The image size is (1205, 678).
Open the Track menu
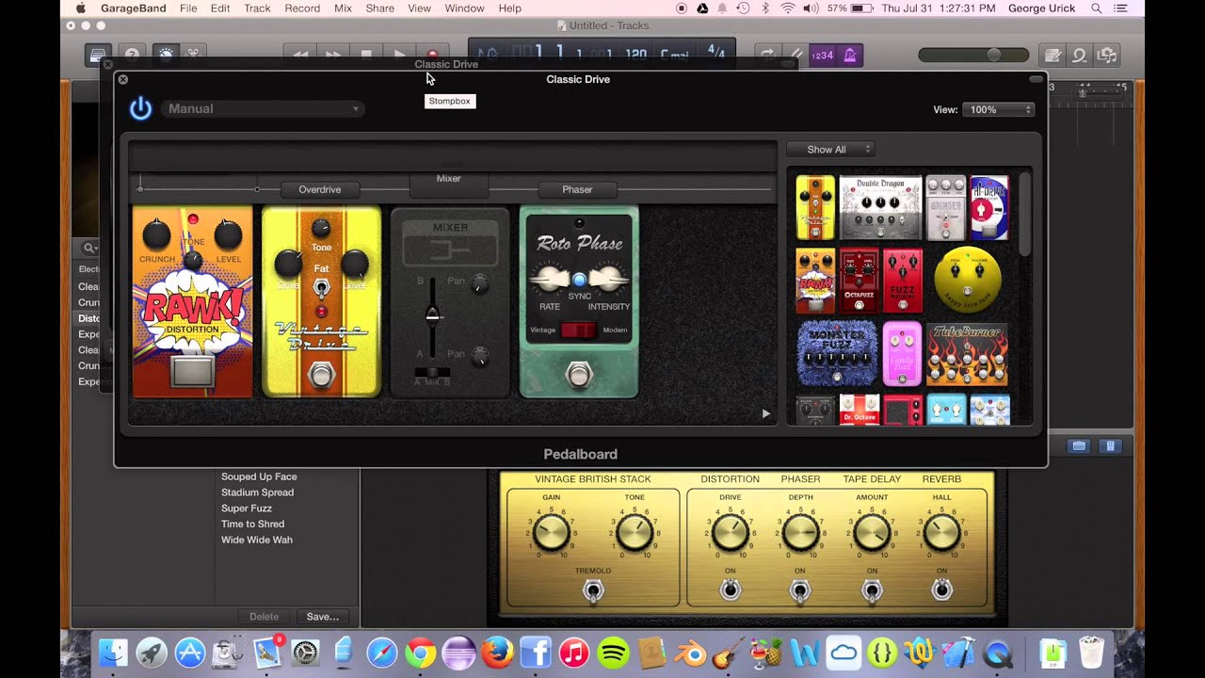pos(257,8)
